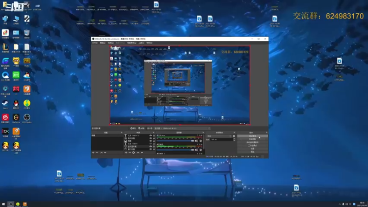Mute the Mic/Aux speaker icon
The width and height of the screenshot is (368, 207).
pyautogui.click(x=196, y=141)
